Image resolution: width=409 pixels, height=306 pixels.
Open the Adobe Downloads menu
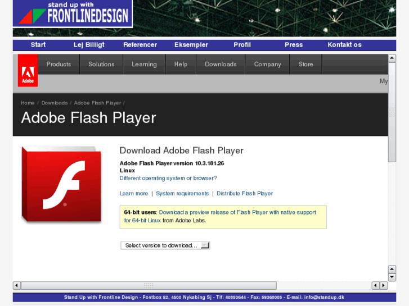click(221, 65)
